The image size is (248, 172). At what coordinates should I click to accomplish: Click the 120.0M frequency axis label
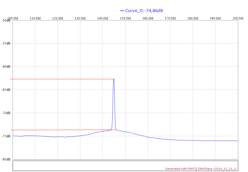pos(58,18)
